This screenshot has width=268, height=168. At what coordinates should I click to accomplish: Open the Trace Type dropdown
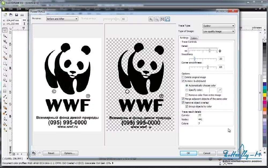coord(219,26)
